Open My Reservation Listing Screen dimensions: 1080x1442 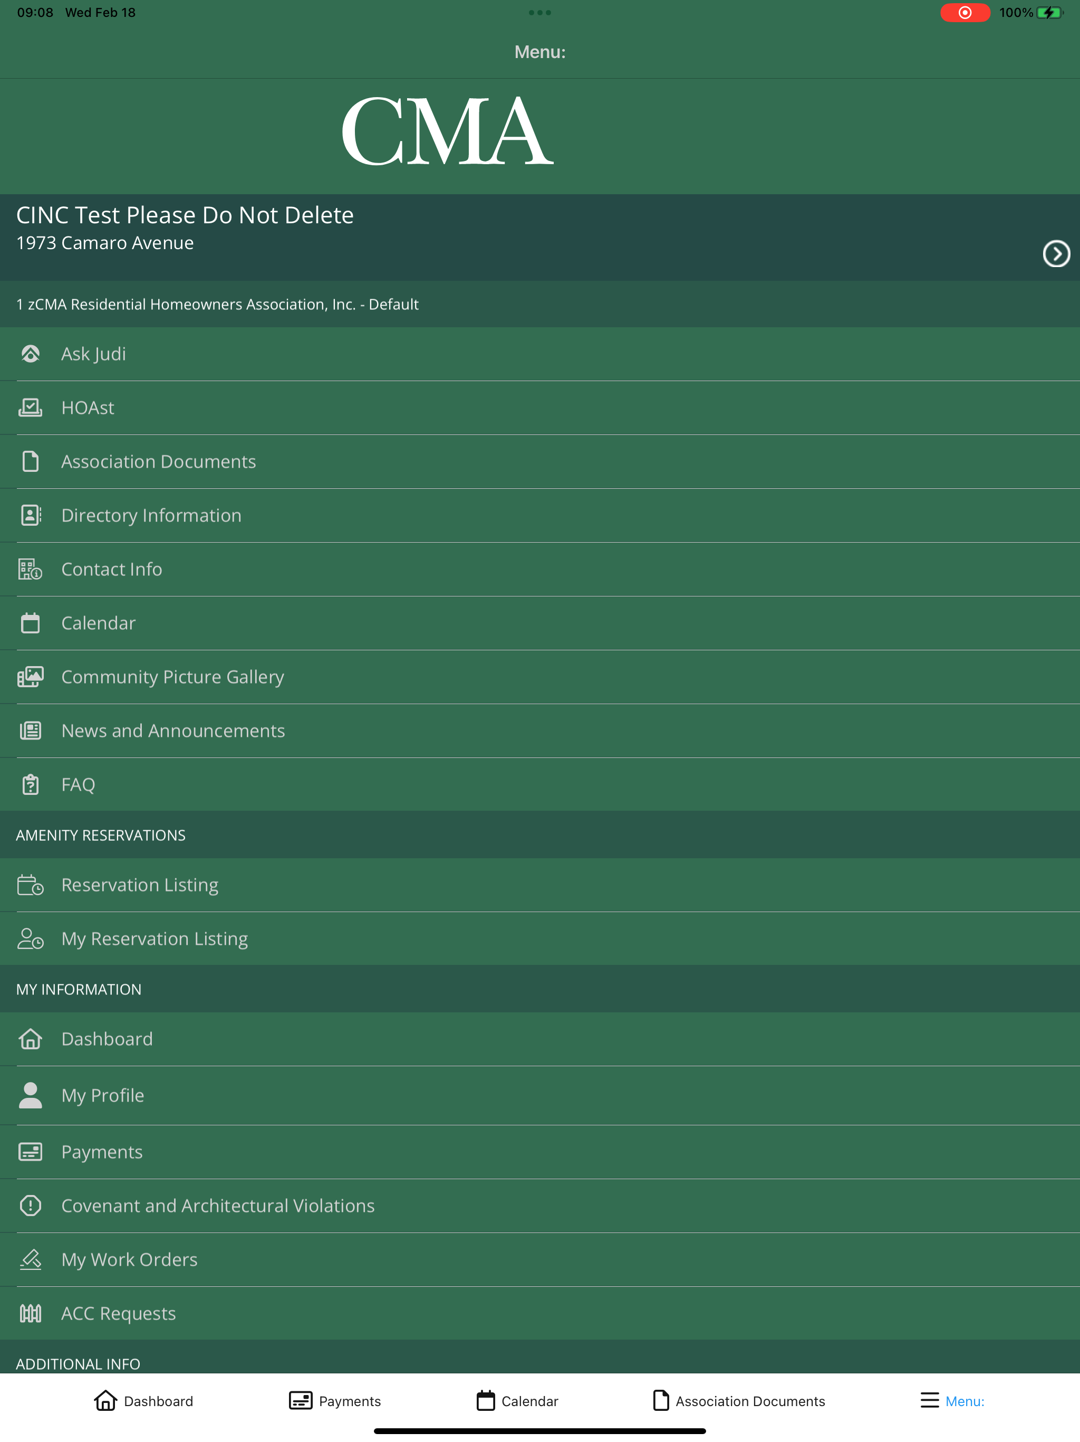540,939
